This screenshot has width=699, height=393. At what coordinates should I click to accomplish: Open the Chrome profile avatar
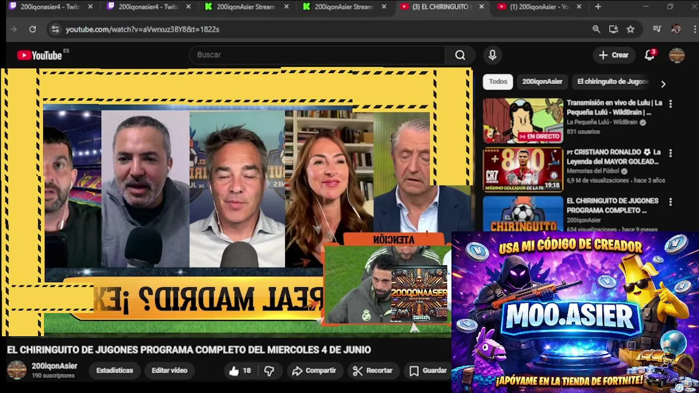[x=676, y=29]
